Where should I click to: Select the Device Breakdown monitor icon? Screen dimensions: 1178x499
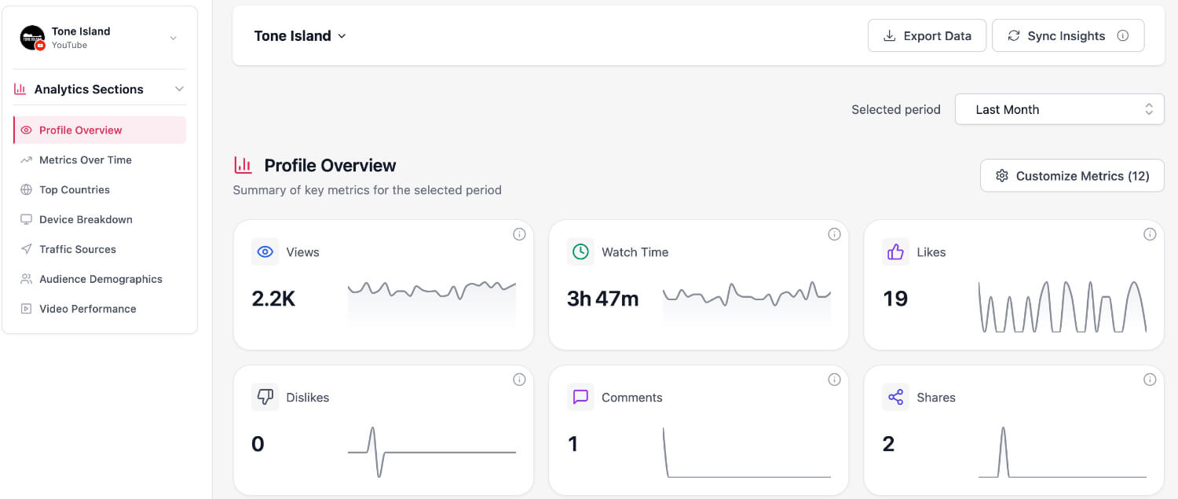[x=26, y=219]
